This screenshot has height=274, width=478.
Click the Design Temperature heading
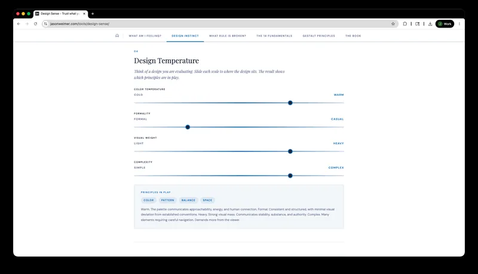pyautogui.click(x=167, y=60)
